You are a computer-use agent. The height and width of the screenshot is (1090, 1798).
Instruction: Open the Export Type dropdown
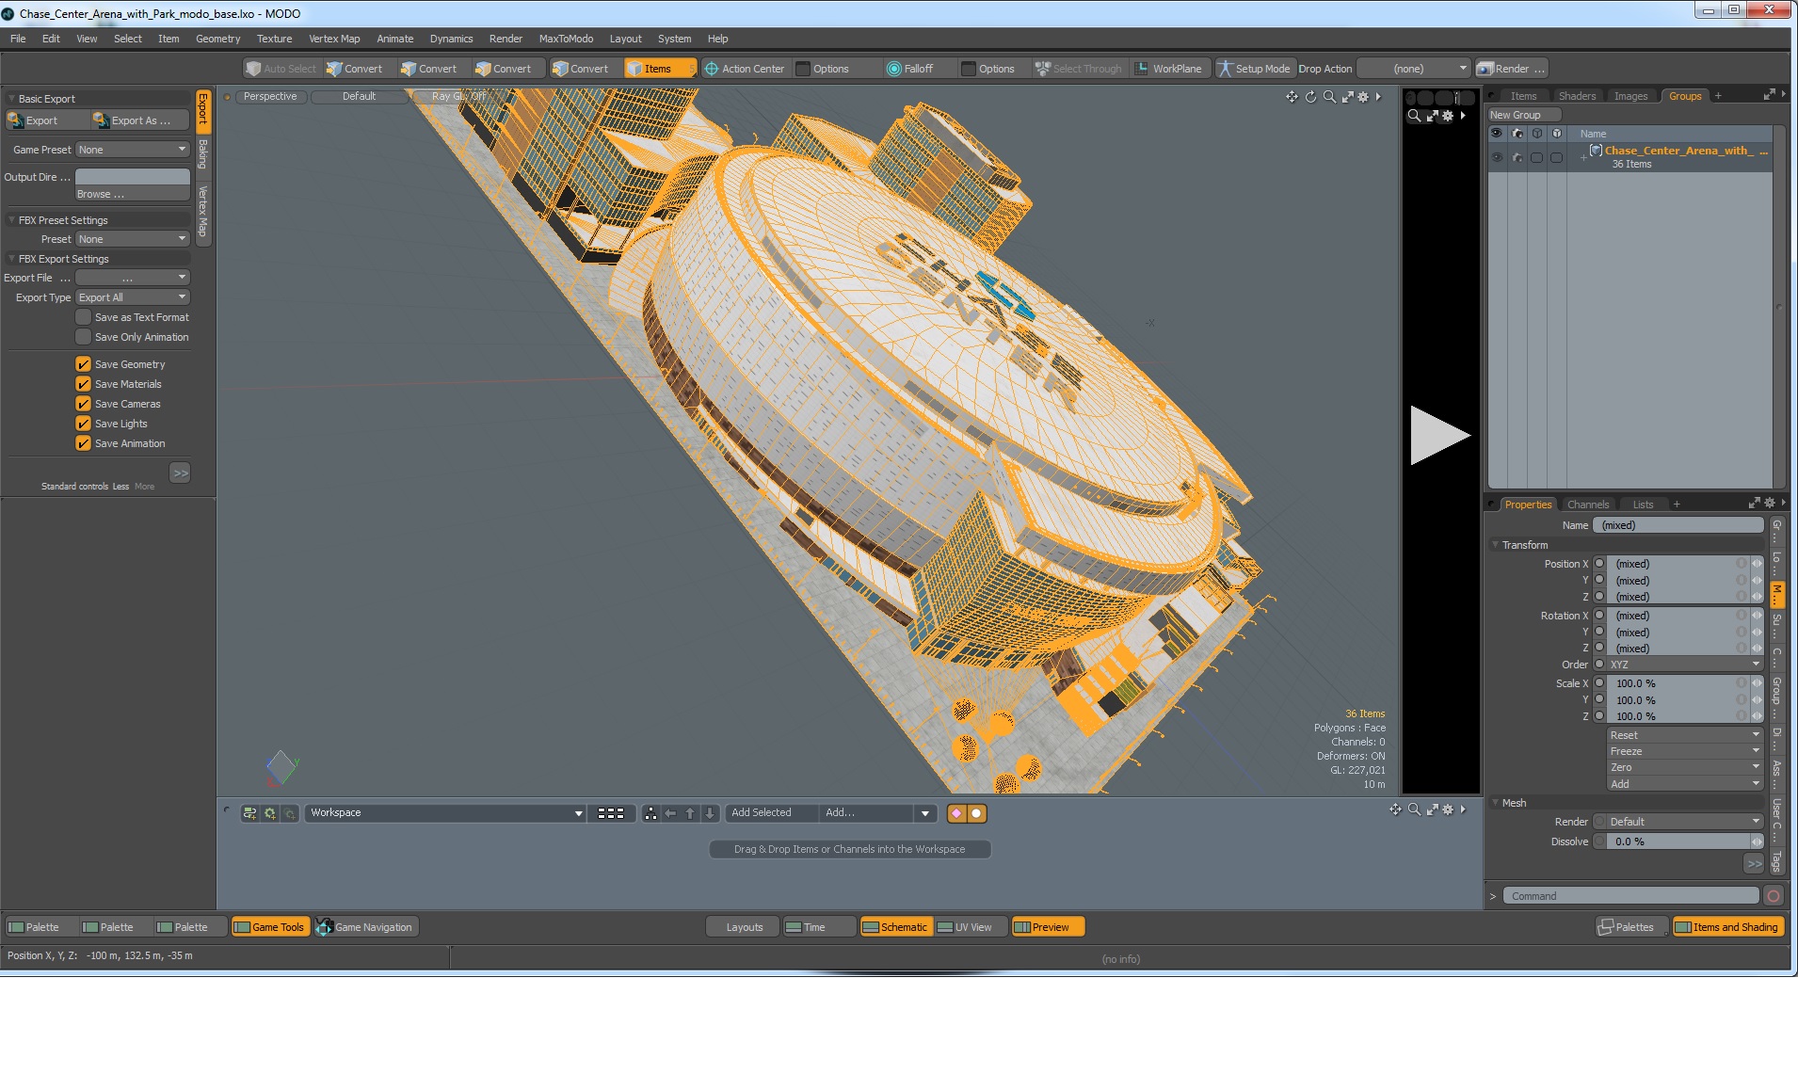133,297
